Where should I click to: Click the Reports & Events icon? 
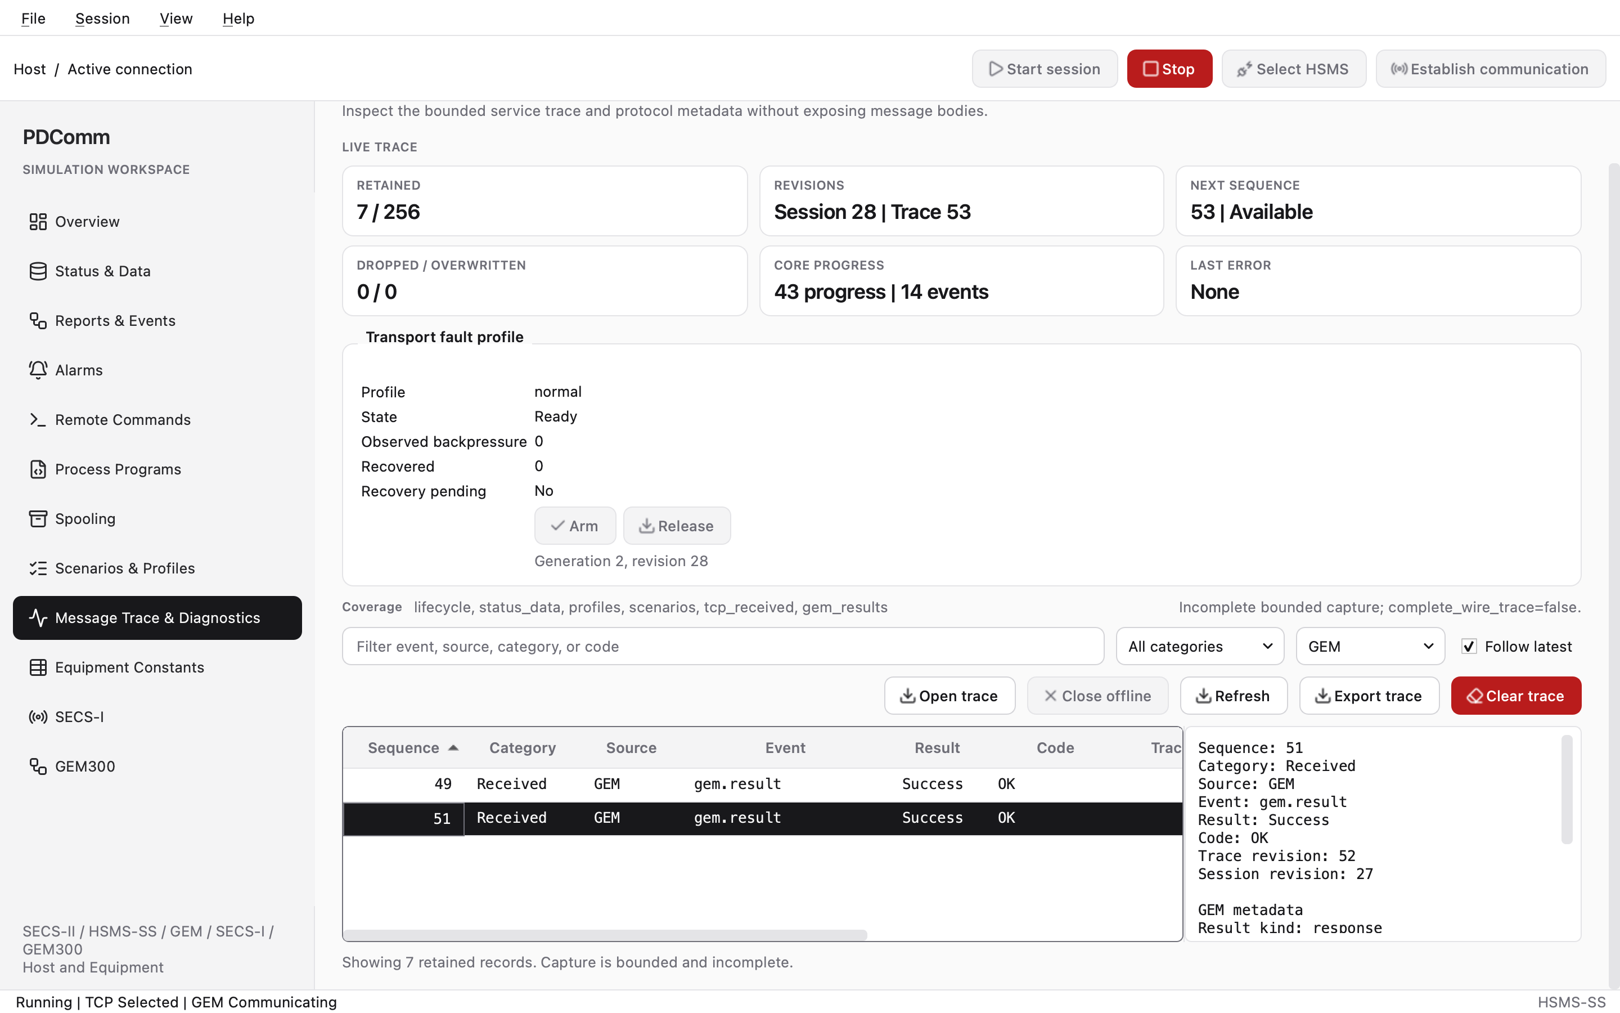[38, 321]
